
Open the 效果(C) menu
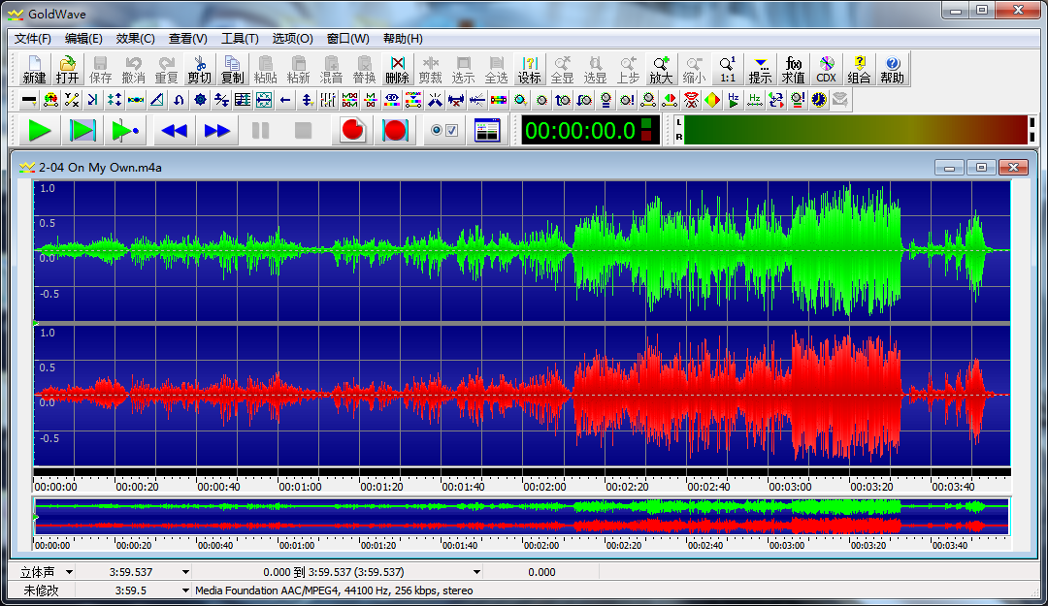[x=135, y=39]
